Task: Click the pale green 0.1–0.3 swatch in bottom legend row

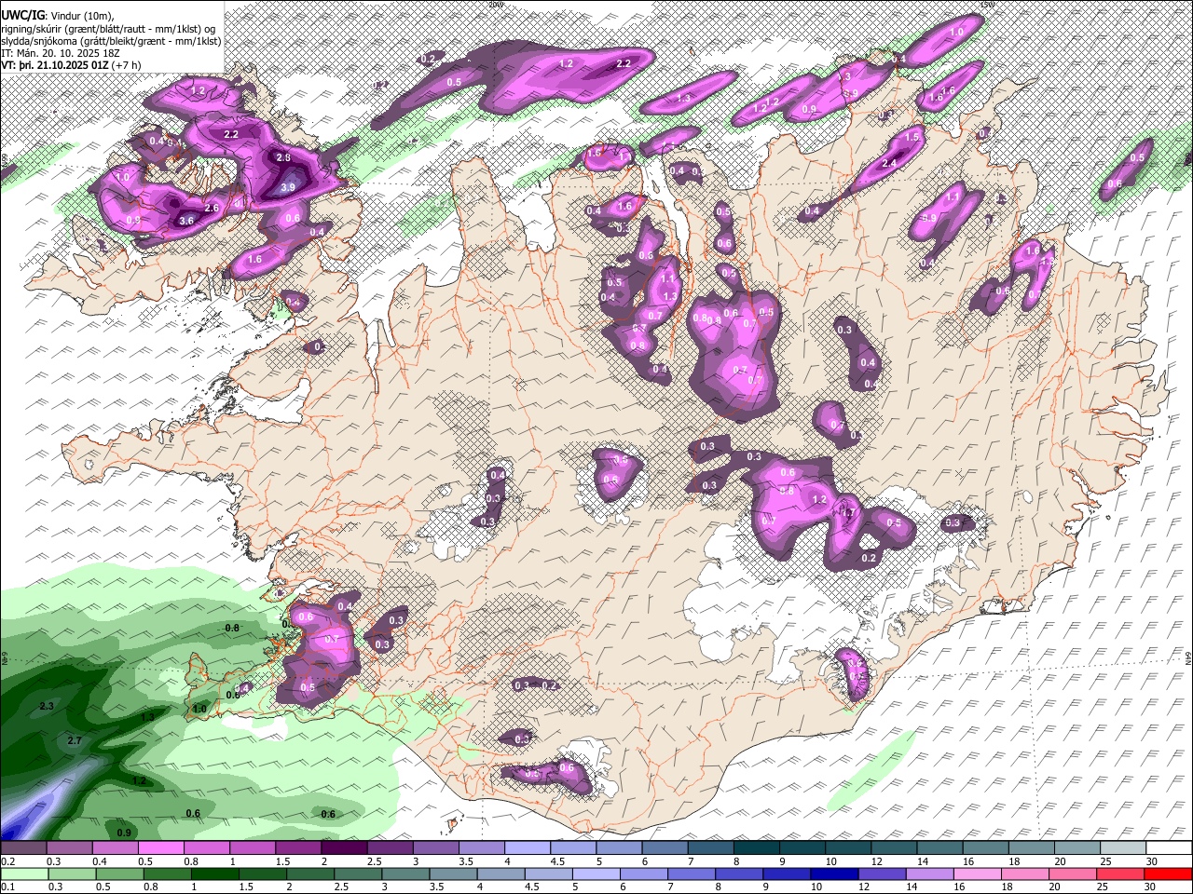Action: [24, 874]
